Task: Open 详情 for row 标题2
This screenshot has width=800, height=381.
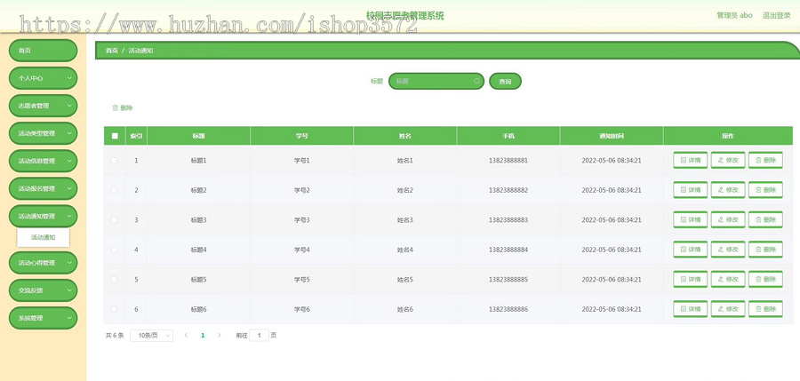Action: (x=691, y=190)
